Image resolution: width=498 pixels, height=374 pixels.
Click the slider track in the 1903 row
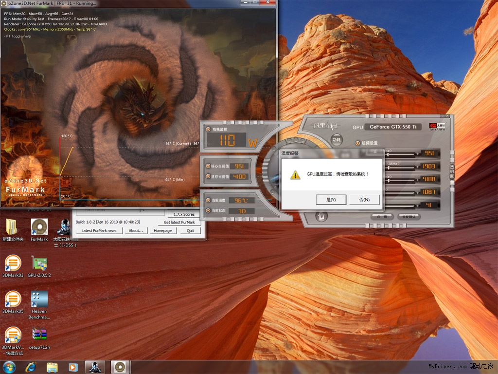401,168
